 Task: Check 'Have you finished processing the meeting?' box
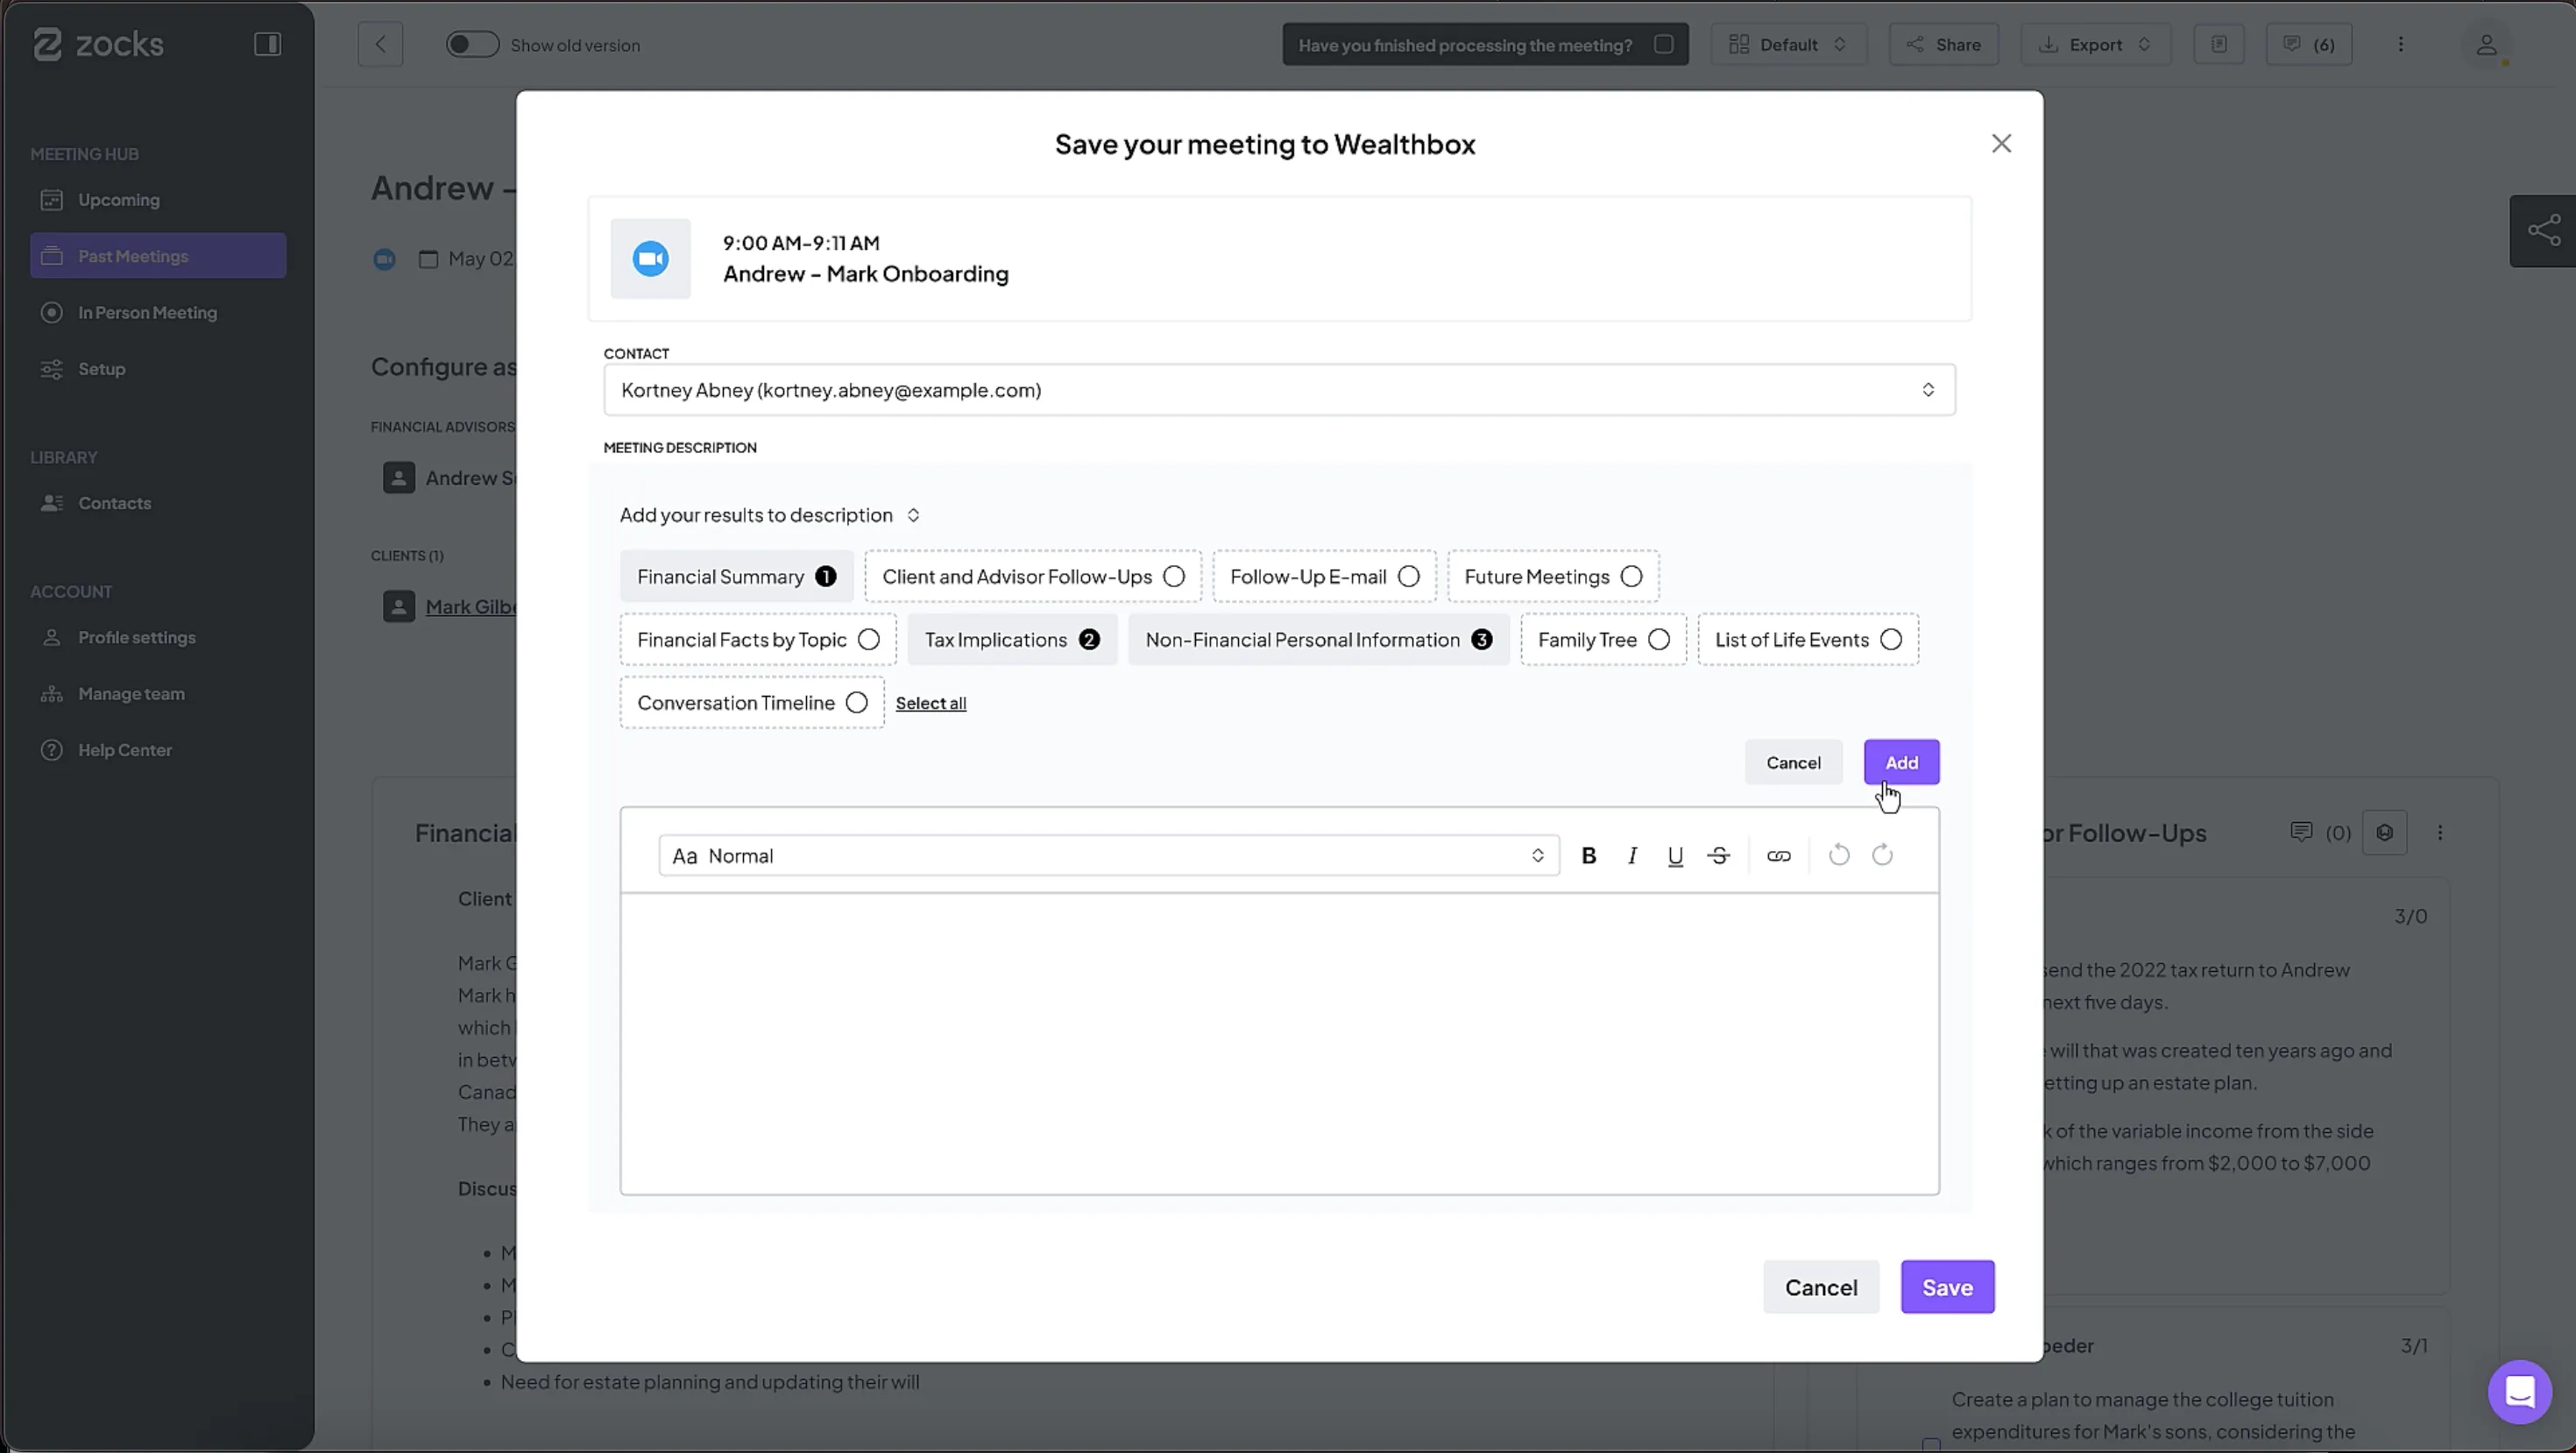coord(1663,44)
